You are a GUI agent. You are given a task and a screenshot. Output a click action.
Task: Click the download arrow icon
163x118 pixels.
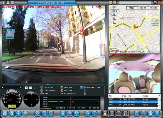point(37,113)
